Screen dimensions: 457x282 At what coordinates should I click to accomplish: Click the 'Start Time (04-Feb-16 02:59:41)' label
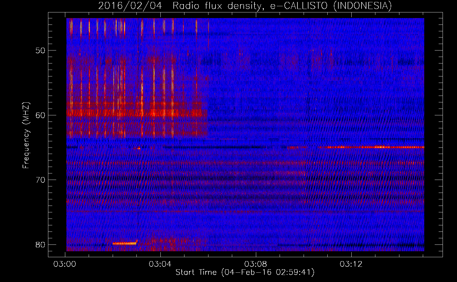pyautogui.click(x=245, y=272)
